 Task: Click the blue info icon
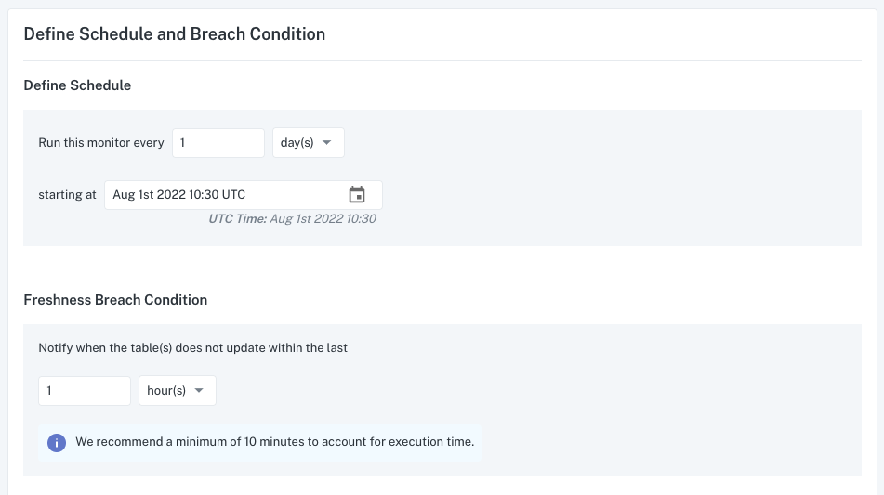[x=57, y=443]
